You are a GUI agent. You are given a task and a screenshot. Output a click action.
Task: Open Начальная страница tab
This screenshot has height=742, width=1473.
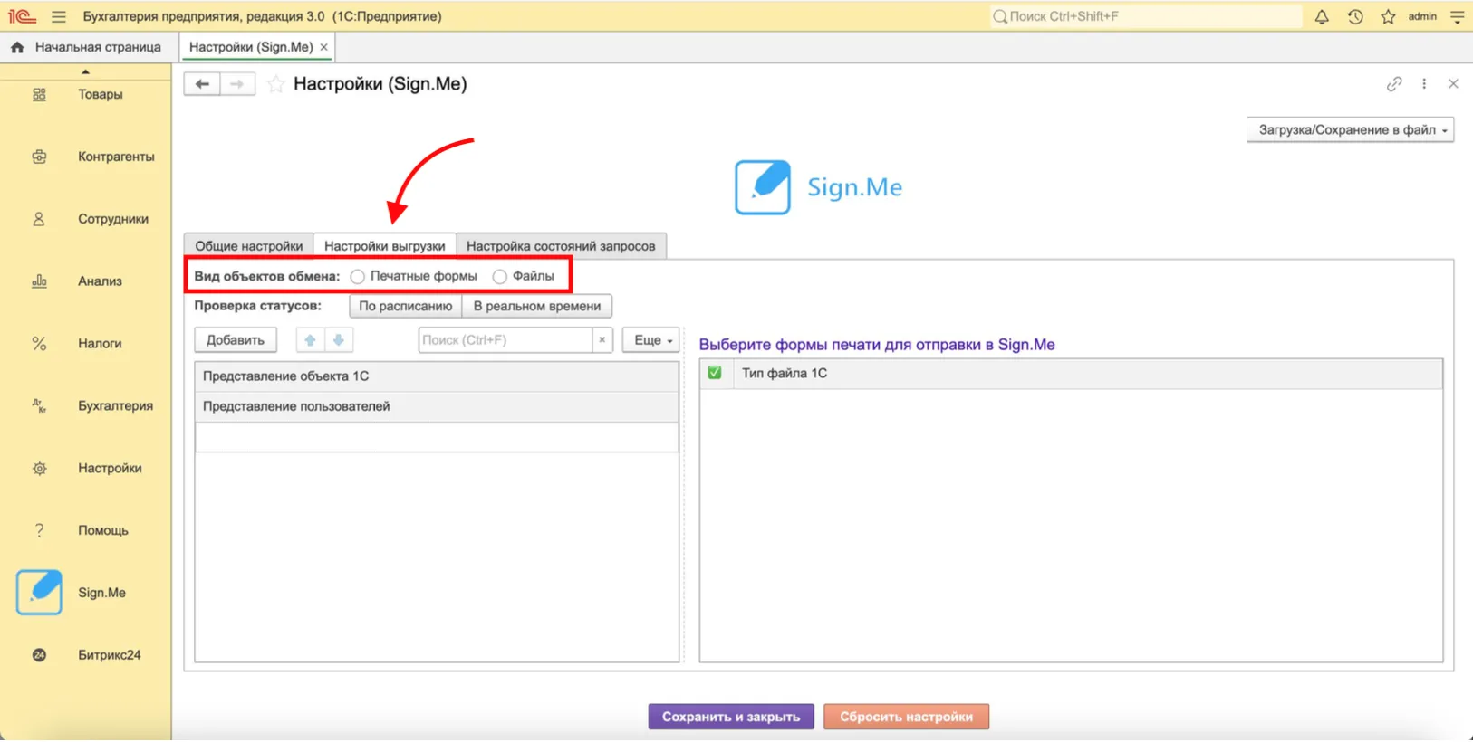pos(87,47)
